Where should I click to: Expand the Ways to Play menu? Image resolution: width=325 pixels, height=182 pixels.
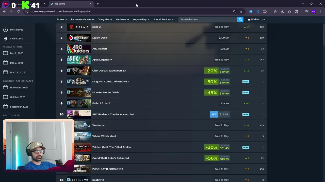pyautogui.click(x=141, y=19)
